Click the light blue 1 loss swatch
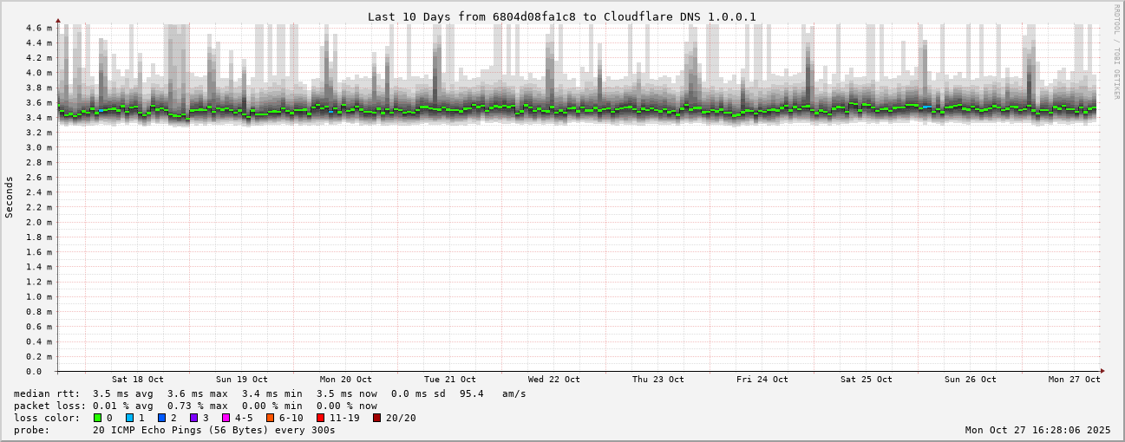1125x442 pixels. click(129, 418)
